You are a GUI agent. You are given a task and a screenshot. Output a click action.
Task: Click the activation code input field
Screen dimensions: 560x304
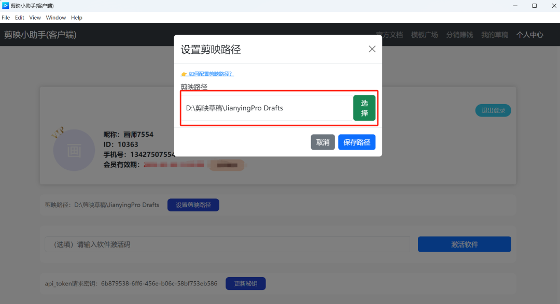[x=228, y=244]
